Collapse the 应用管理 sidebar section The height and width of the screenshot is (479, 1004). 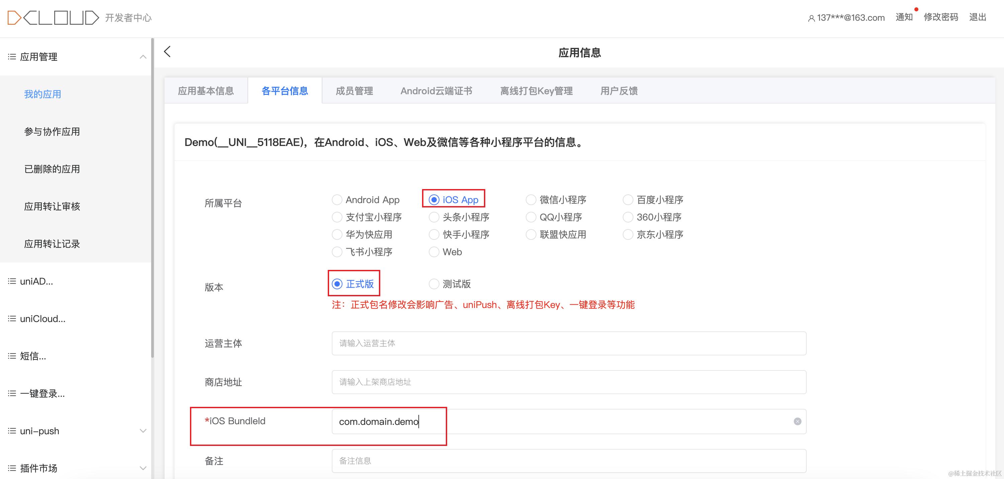143,57
